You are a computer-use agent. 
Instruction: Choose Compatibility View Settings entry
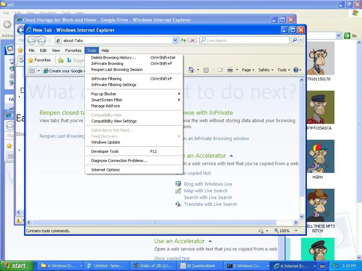pos(134,121)
